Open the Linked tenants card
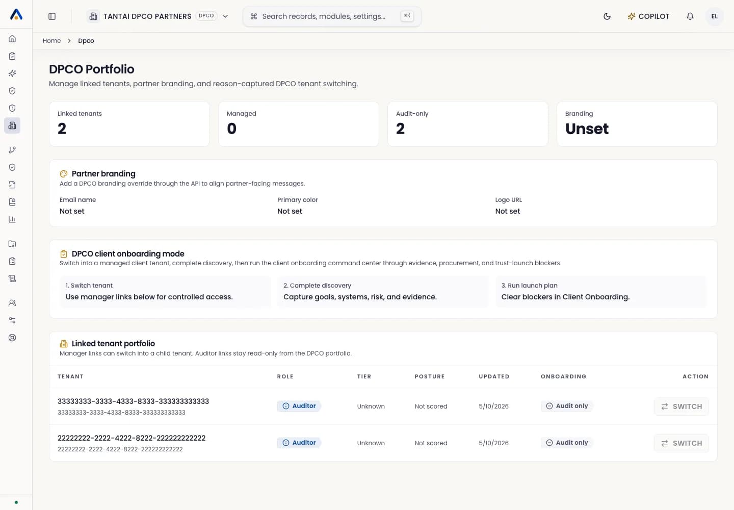This screenshot has height=510, width=734. click(129, 124)
